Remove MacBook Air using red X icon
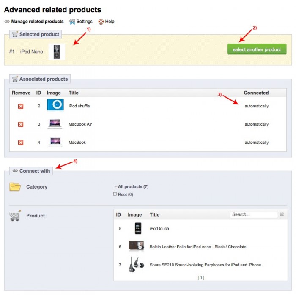This screenshot has width=296, height=296. tap(21, 124)
